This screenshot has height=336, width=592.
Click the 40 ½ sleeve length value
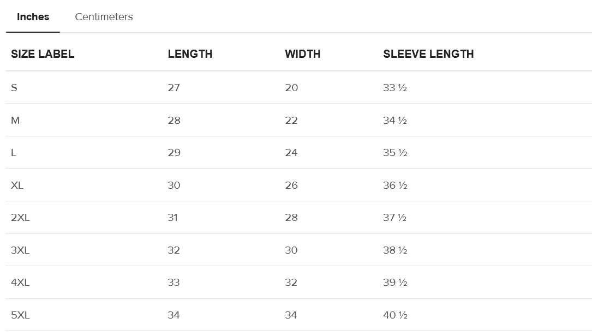pyautogui.click(x=395, y=315)
